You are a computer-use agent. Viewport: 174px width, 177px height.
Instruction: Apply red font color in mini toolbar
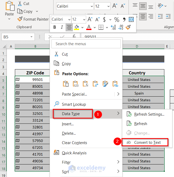[89, 27]
